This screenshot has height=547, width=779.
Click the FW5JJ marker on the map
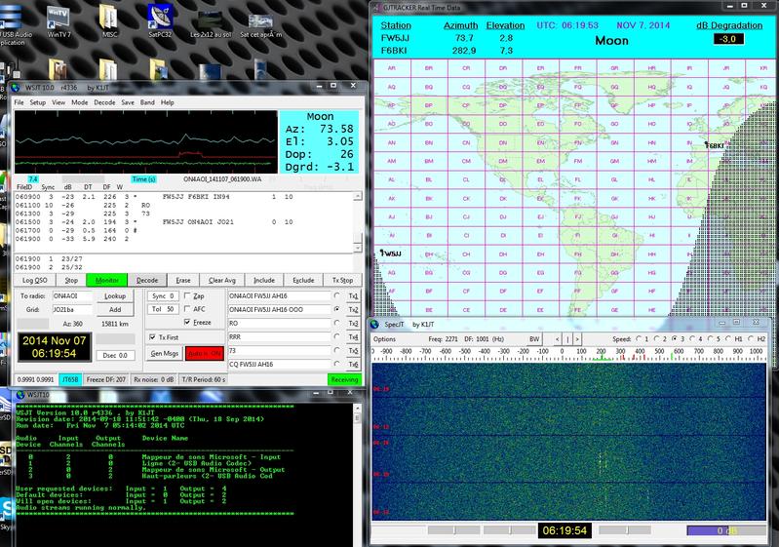391,254
